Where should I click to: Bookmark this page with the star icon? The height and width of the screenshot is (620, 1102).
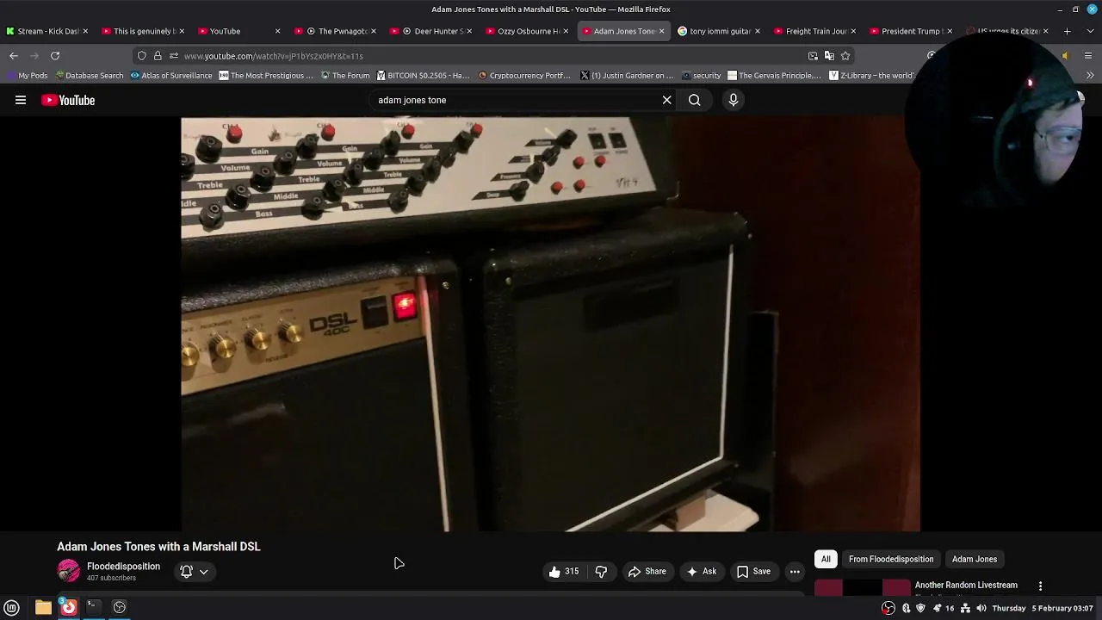click(x=845, y=56)
